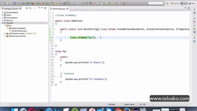Viewport: 197px width, 111px height.
Task: Select the demo project in explorer
Action: click(x=9, y=15)
